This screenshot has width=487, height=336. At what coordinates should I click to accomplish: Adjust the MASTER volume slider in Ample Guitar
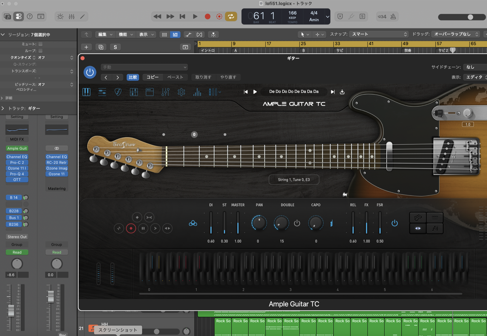238,223
